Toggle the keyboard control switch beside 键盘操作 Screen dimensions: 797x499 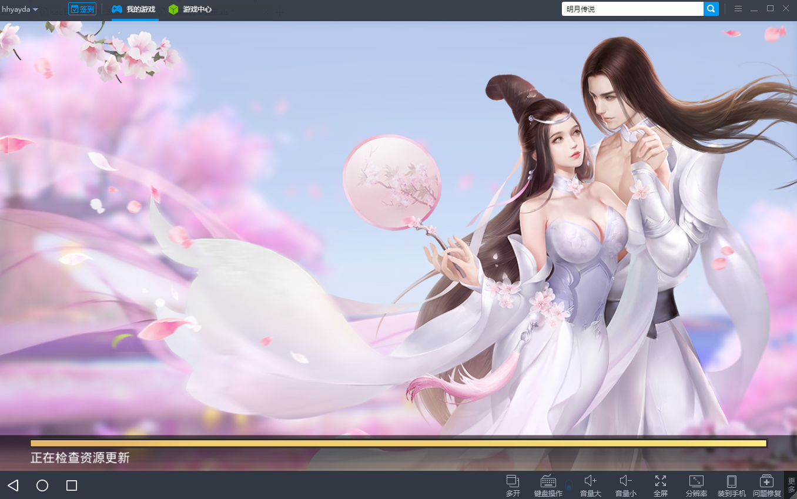pos(569,485)
